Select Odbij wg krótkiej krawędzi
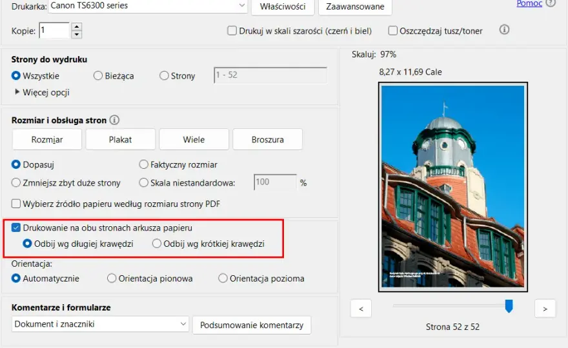This screenshot has width=568, height=348. coord(156,244)
